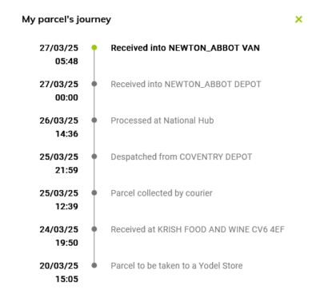The image size is (320, 305).
Task: Select 'Parcel to be taken to a Yodel Store'
Action: 177,266
